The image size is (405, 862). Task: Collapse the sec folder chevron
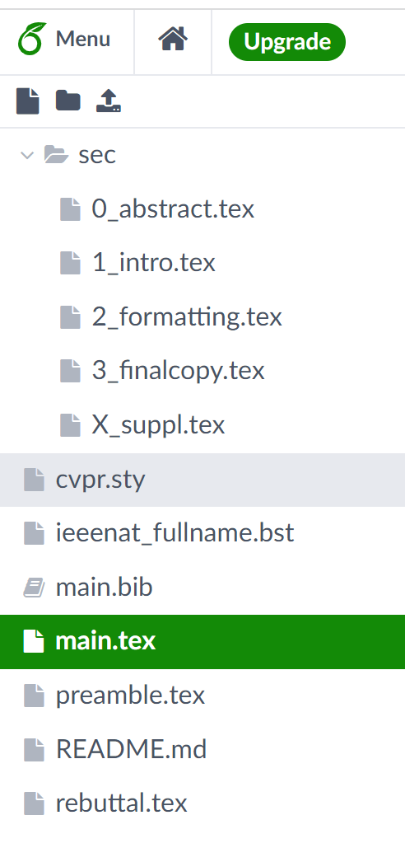click(x=27, y=155)
